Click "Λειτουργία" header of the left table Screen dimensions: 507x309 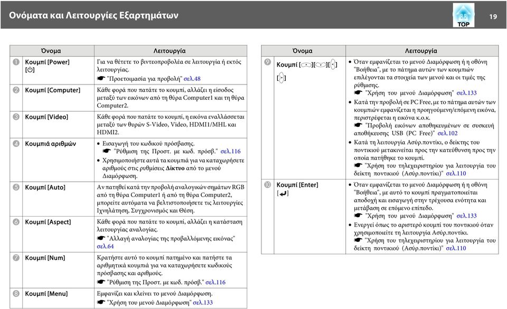[170, 51]
